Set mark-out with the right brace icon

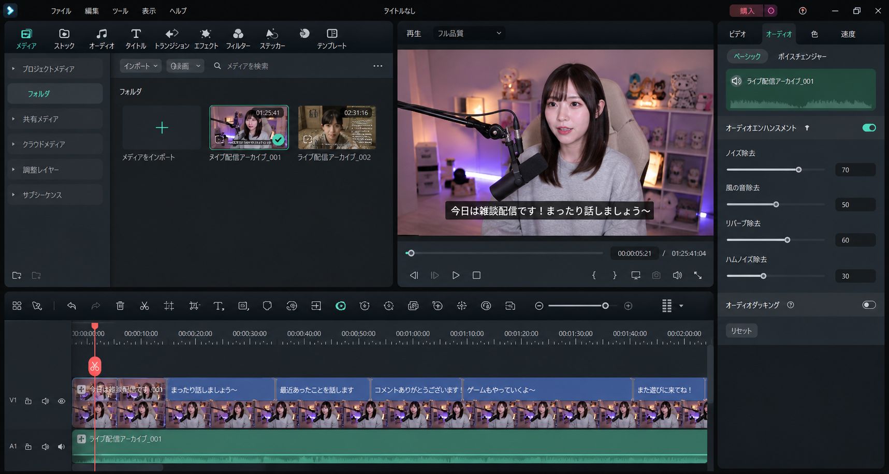click(615, 275)
